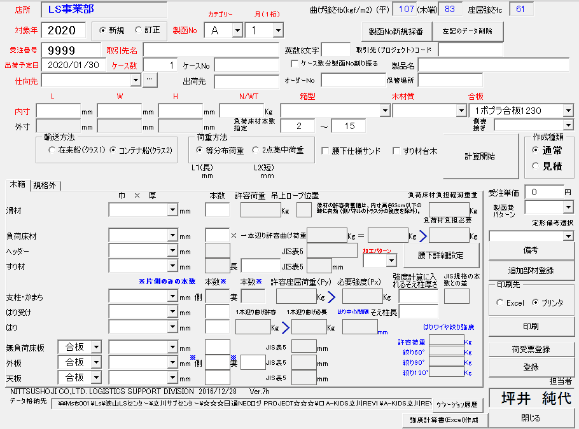Click the 取引先名 input field
The image size is (579, 429).
pos(211,50)
